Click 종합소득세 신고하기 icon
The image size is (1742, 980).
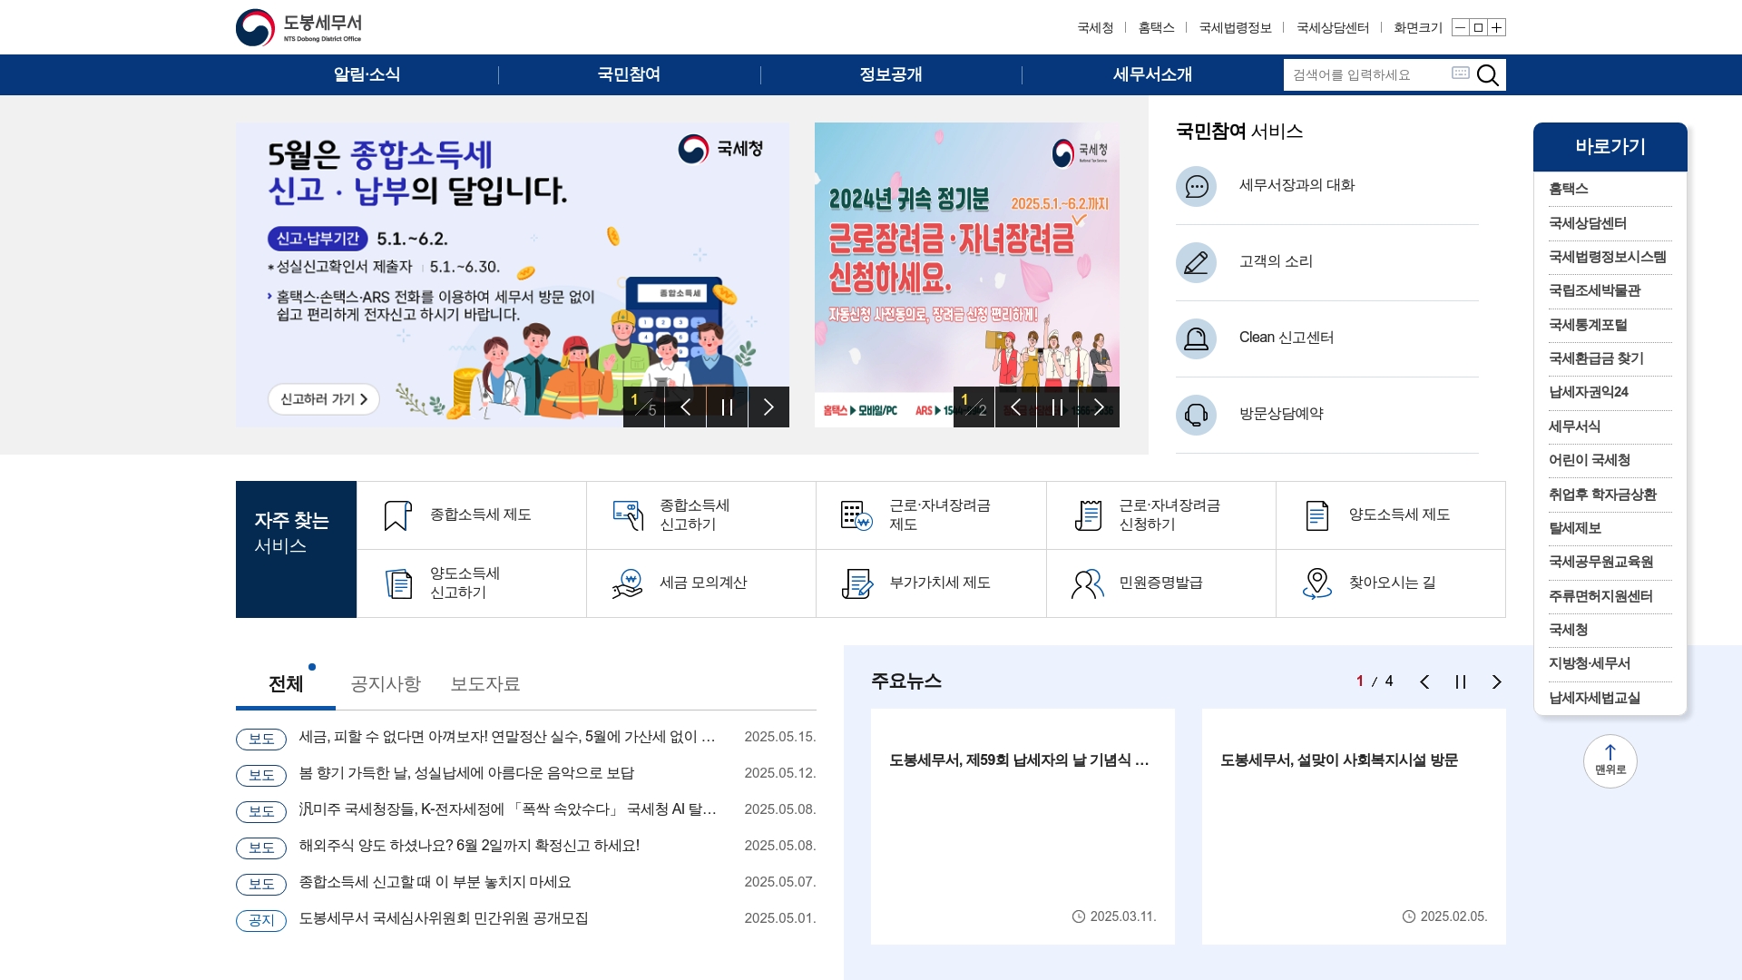tap(628, 515)
